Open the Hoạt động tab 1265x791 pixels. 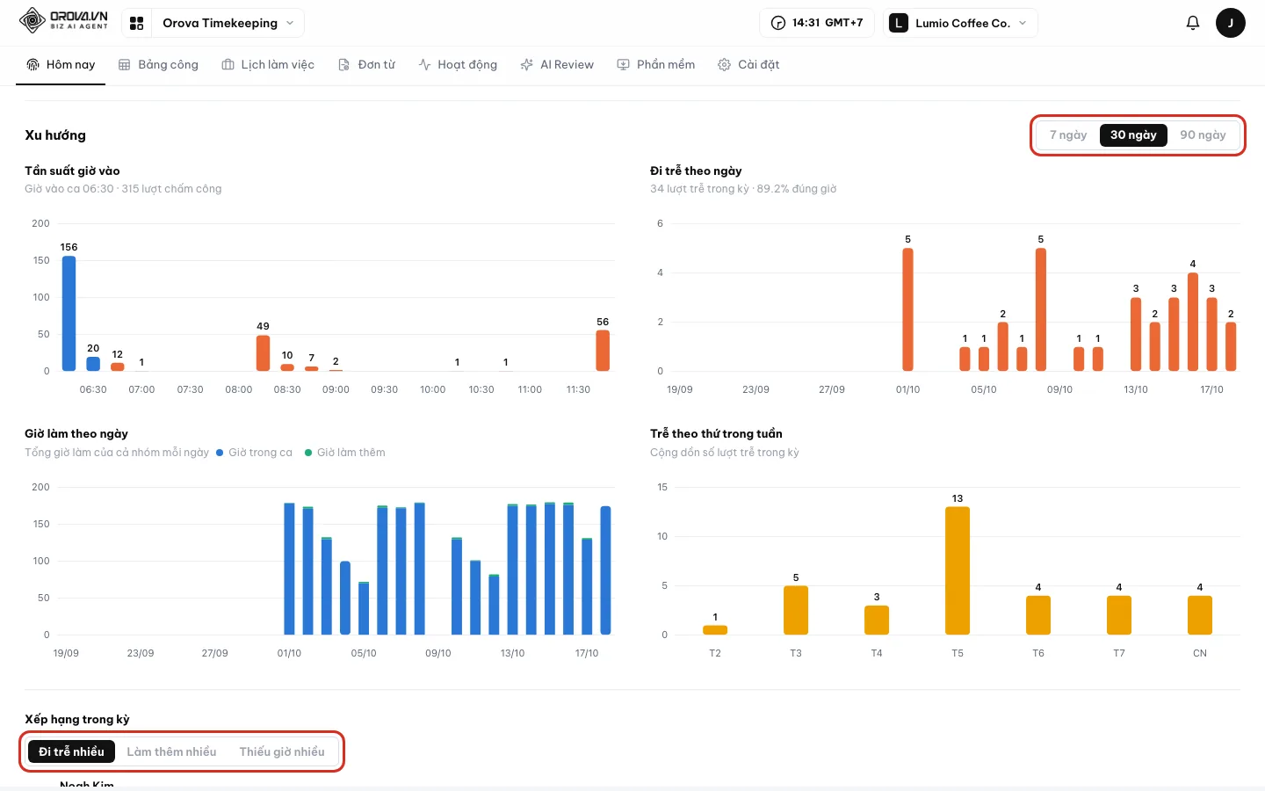(458, 65)
